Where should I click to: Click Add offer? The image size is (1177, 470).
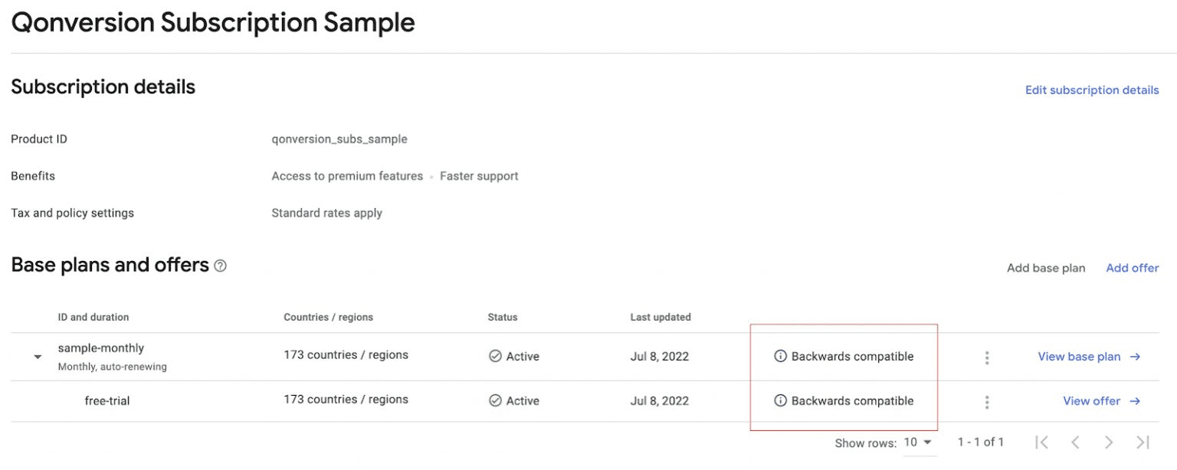[1132, 268]
